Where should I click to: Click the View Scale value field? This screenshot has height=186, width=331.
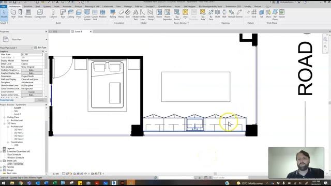pyautogui.click(x=32, y=54)
